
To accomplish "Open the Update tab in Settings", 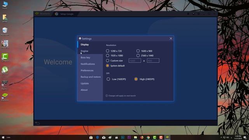I will click(90, 83).
